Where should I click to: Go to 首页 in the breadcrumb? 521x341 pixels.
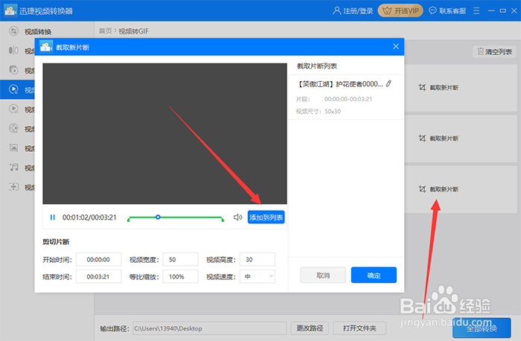[x=106, y=31]
